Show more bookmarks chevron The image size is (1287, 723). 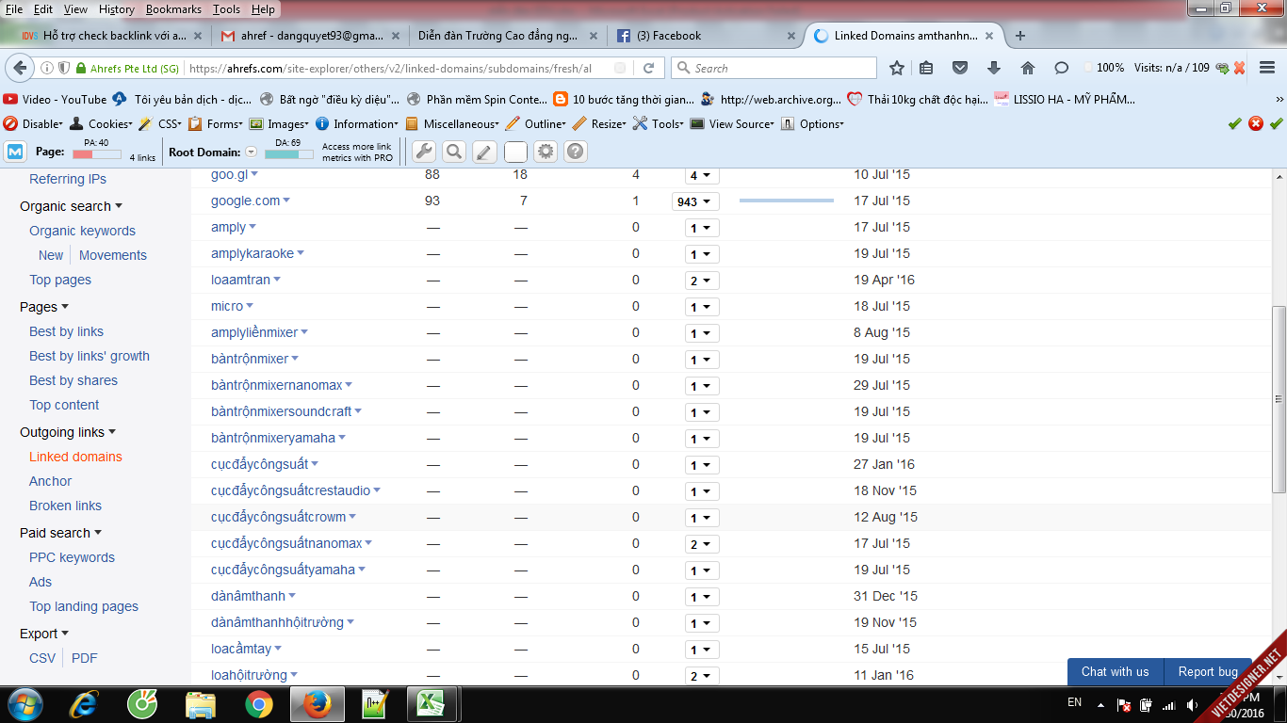[1279, 99]
